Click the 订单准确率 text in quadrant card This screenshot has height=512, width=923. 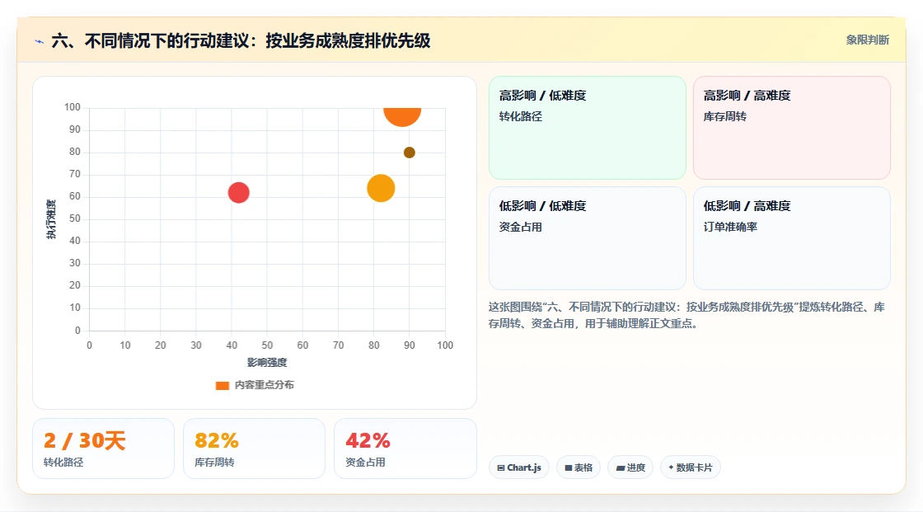tap(730, 227)
